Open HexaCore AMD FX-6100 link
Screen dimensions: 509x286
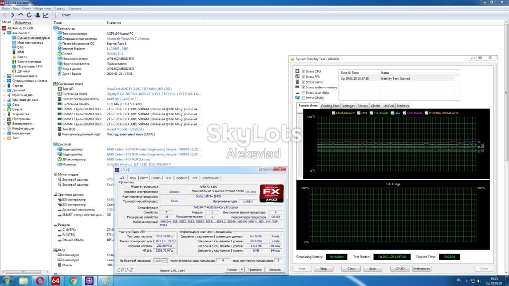click(139, 89)
